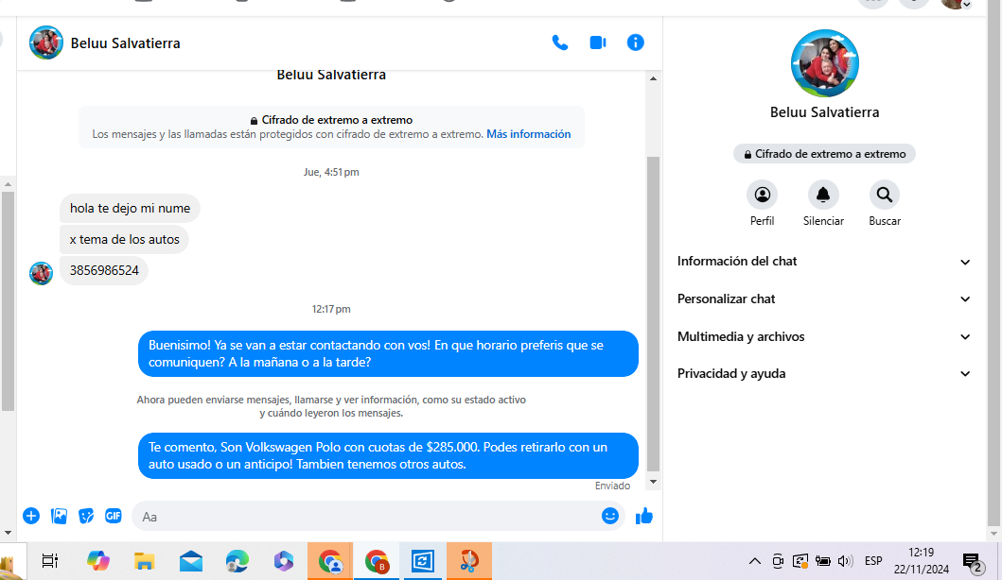Click the chat scrollbar up arrow
1002x580 pixels.
tap(653, 78)
